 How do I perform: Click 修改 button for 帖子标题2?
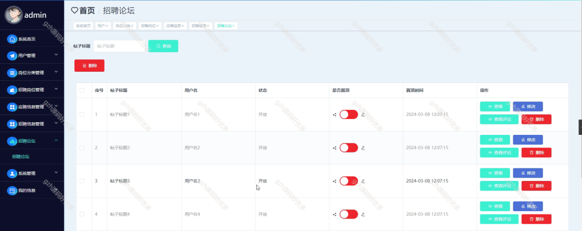[x=528, y=139]
